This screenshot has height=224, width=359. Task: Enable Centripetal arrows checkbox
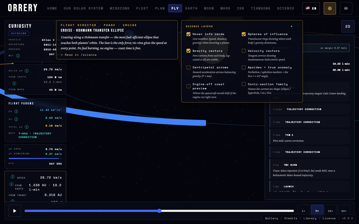point(188,67)
